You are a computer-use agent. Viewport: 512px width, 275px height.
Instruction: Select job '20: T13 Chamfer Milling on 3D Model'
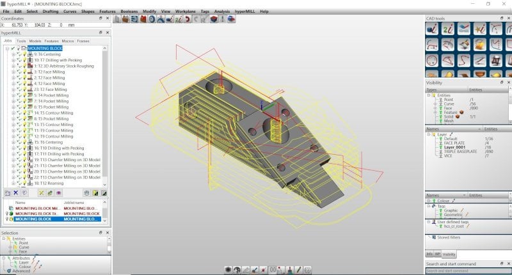coord(67,172)
